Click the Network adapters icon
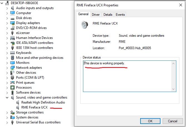 pos(12,68)
